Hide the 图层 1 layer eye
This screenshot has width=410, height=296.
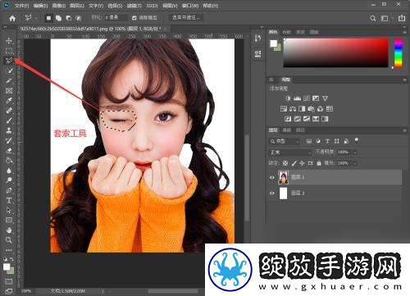click(272, 177)
